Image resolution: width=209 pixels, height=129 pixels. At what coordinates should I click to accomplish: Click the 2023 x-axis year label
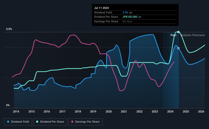155,111
